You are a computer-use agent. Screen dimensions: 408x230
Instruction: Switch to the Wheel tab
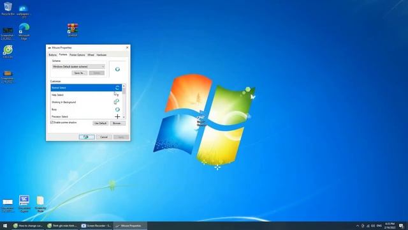[x=91, y=55]
